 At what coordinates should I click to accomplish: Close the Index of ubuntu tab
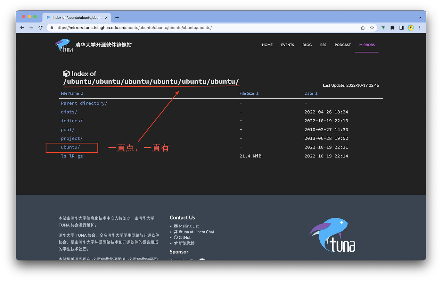pos(106,18)
